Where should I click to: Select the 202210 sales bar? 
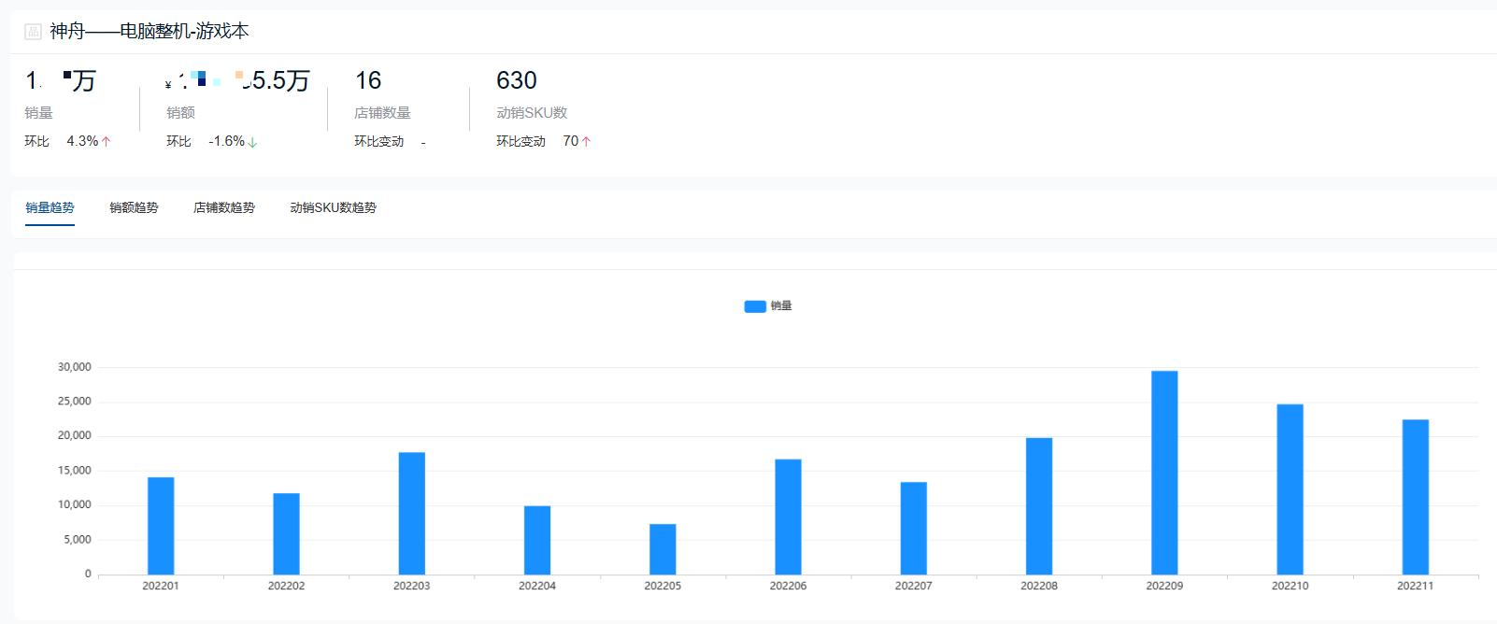click(x=1290, y=489)
